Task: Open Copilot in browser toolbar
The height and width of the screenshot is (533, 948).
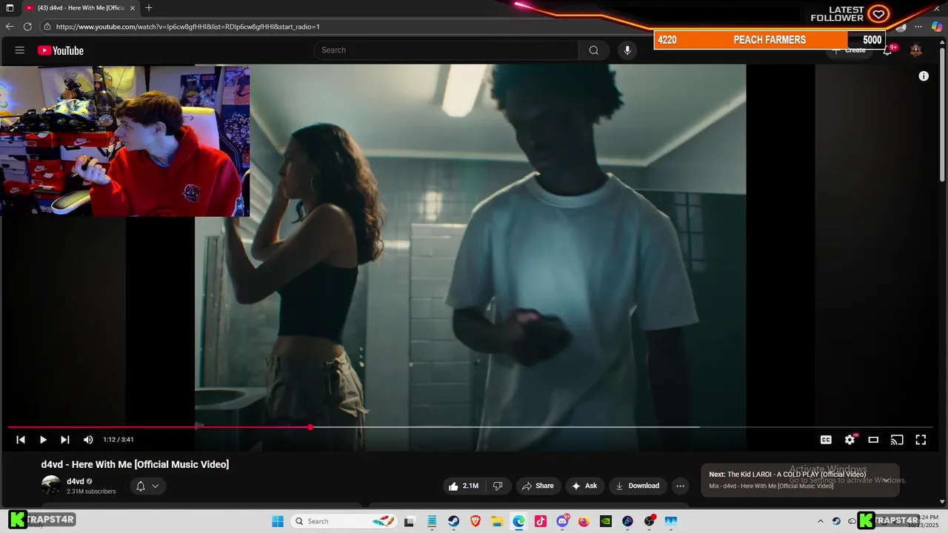Action: tap(937, 27)
